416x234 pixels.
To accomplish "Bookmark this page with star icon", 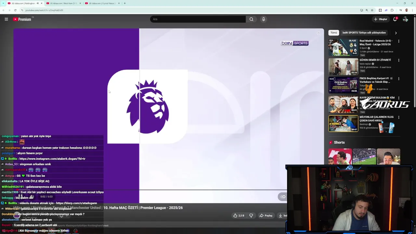I will point(372,10).
